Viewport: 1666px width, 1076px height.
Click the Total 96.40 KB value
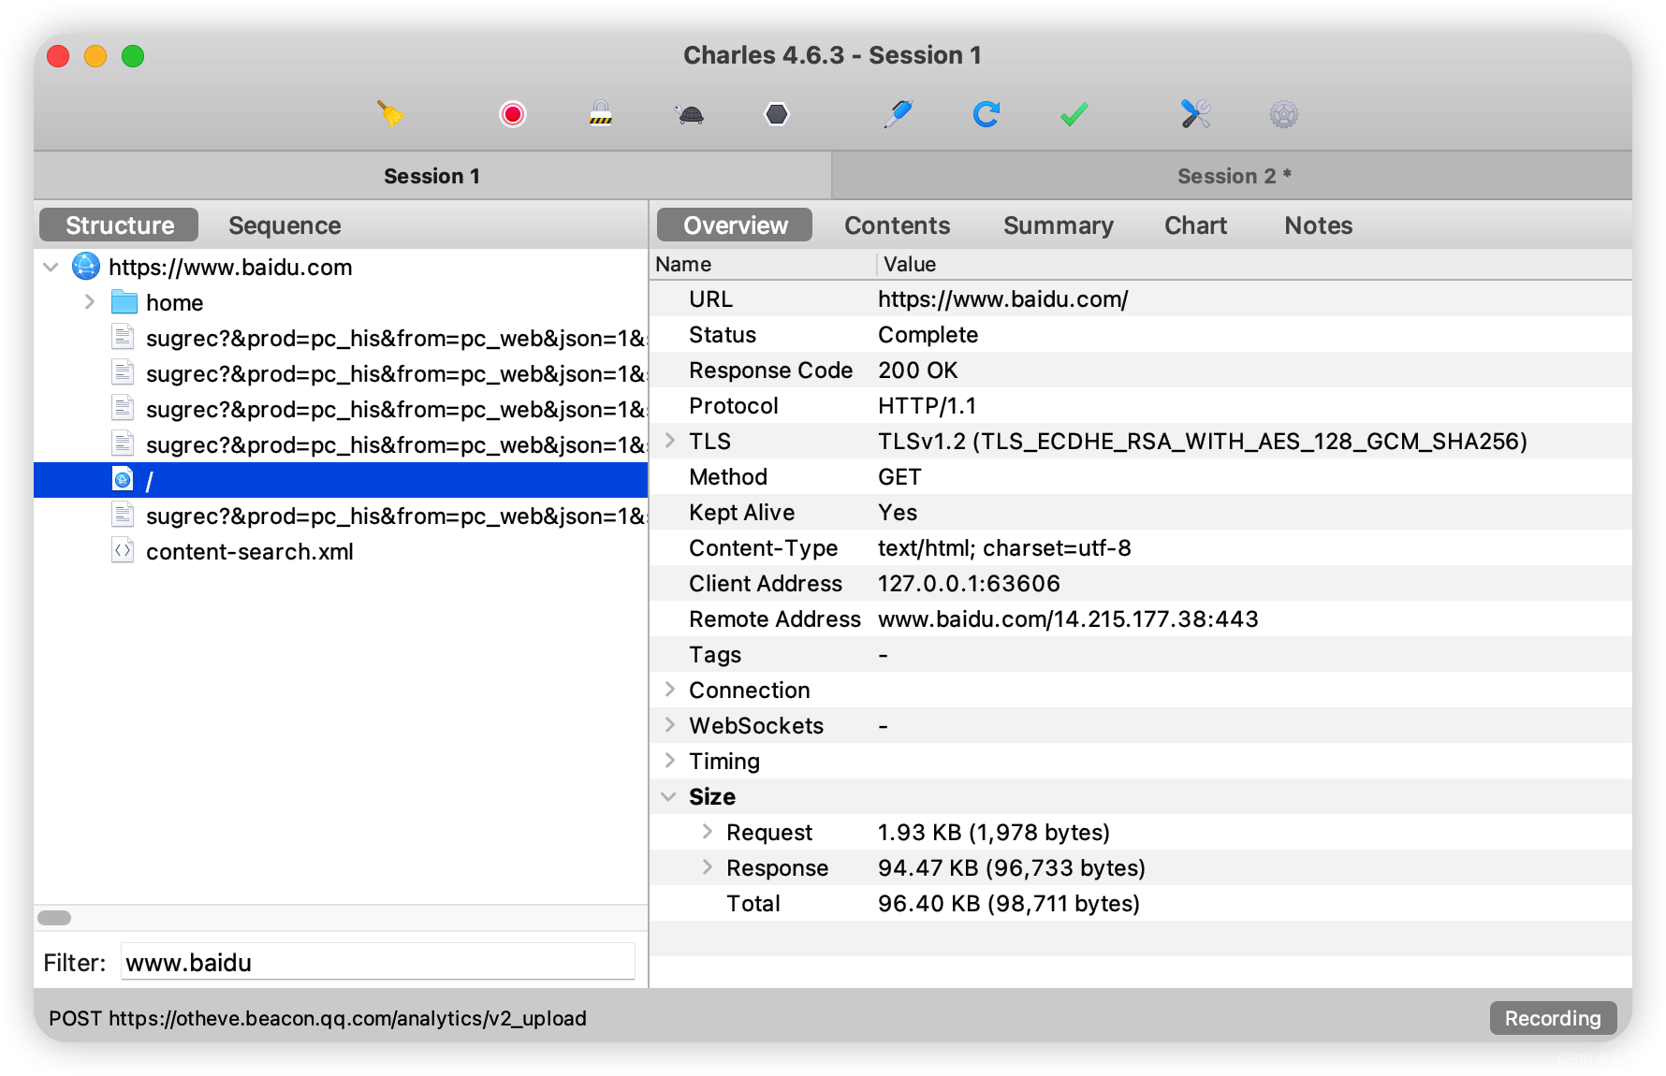(1009, 904)
